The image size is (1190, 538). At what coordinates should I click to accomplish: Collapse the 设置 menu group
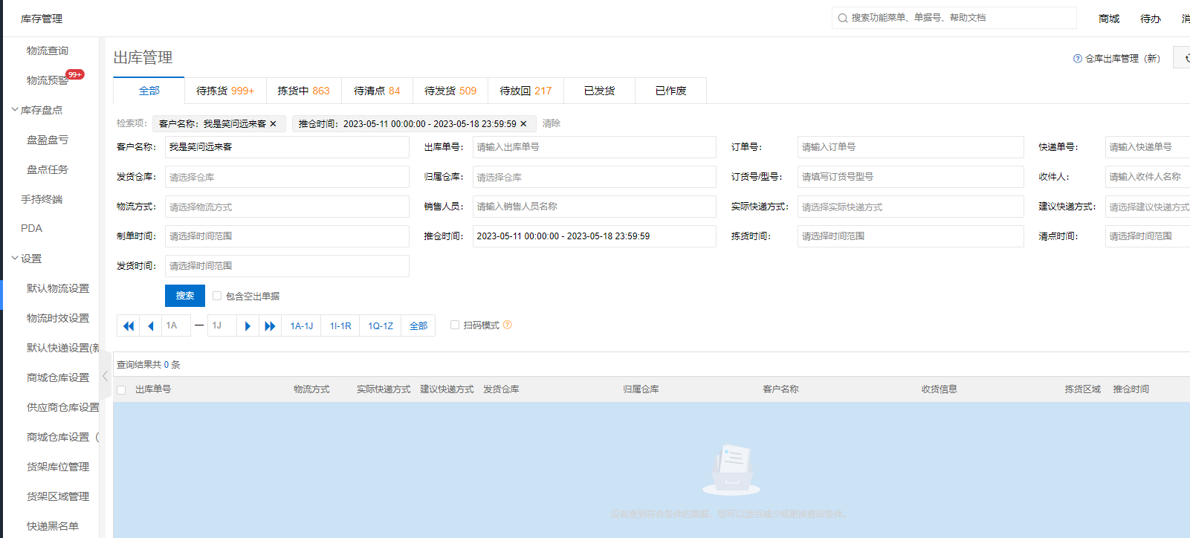pos(15,258)
